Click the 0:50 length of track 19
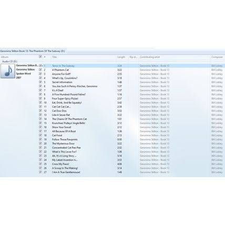The height and width of the screenshot is (225, 225). tap(119, 139)
